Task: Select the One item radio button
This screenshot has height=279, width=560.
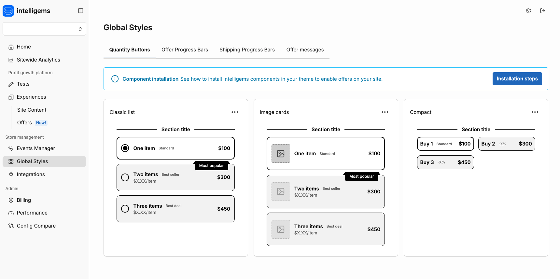Action: tap(125, 148)
